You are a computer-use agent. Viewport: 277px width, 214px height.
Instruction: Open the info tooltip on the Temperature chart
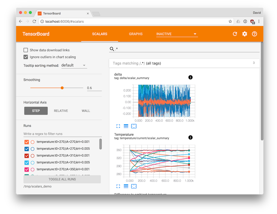(x=190, y=138)
